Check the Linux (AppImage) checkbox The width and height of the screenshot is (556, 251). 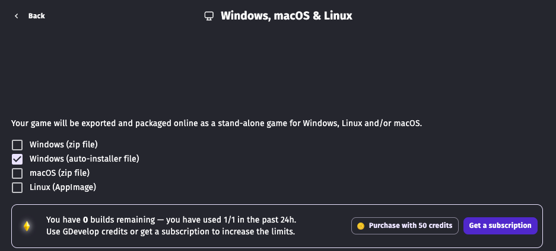17,188
